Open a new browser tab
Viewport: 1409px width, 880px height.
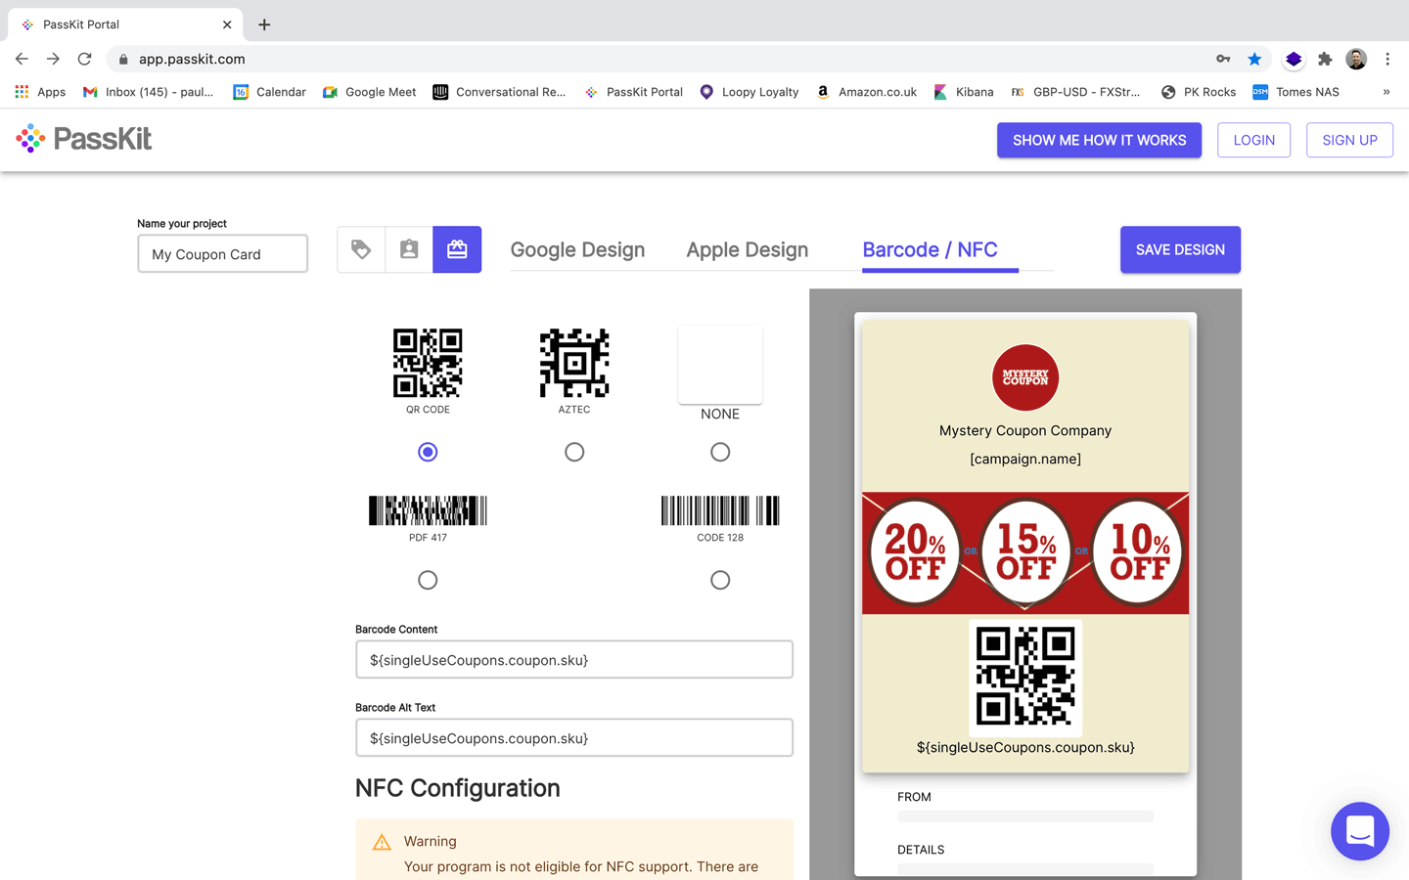(x=264, y=24)
